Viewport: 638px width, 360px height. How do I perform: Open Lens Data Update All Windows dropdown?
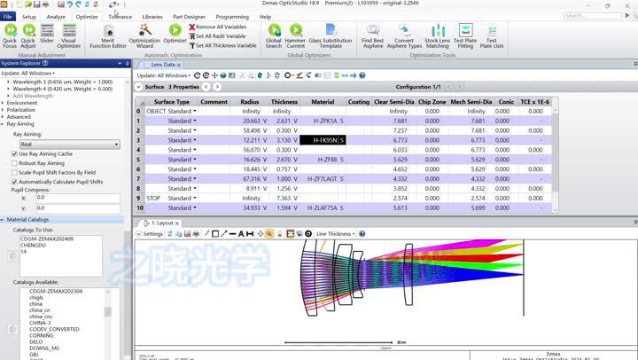pyautogui.click(x=164, y=75)
